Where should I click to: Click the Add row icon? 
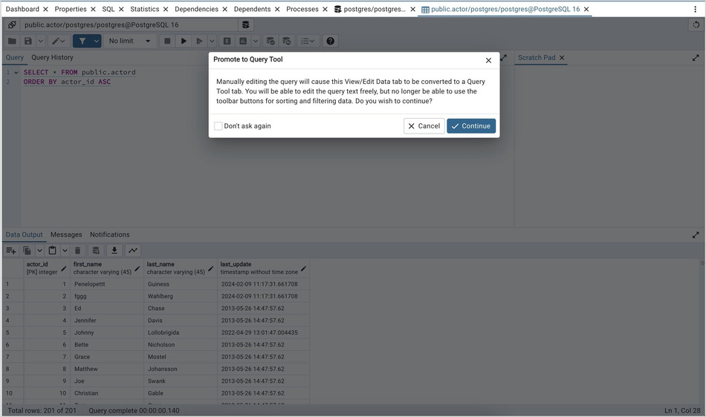pyautogui.click(x=11, y=251)
